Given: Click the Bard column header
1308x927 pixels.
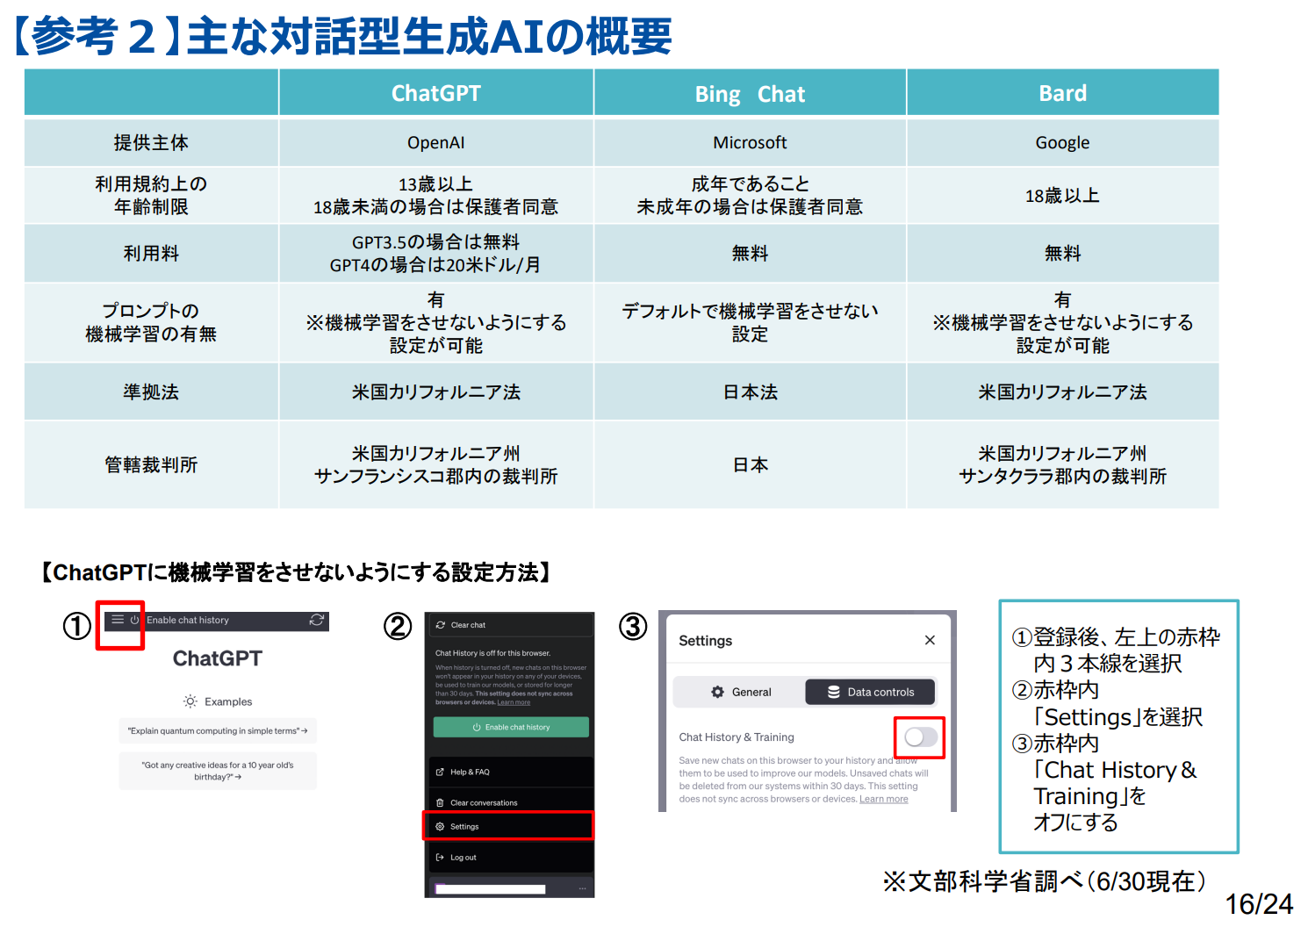Looking at the screenshot, I should (x=1063, y=93).
